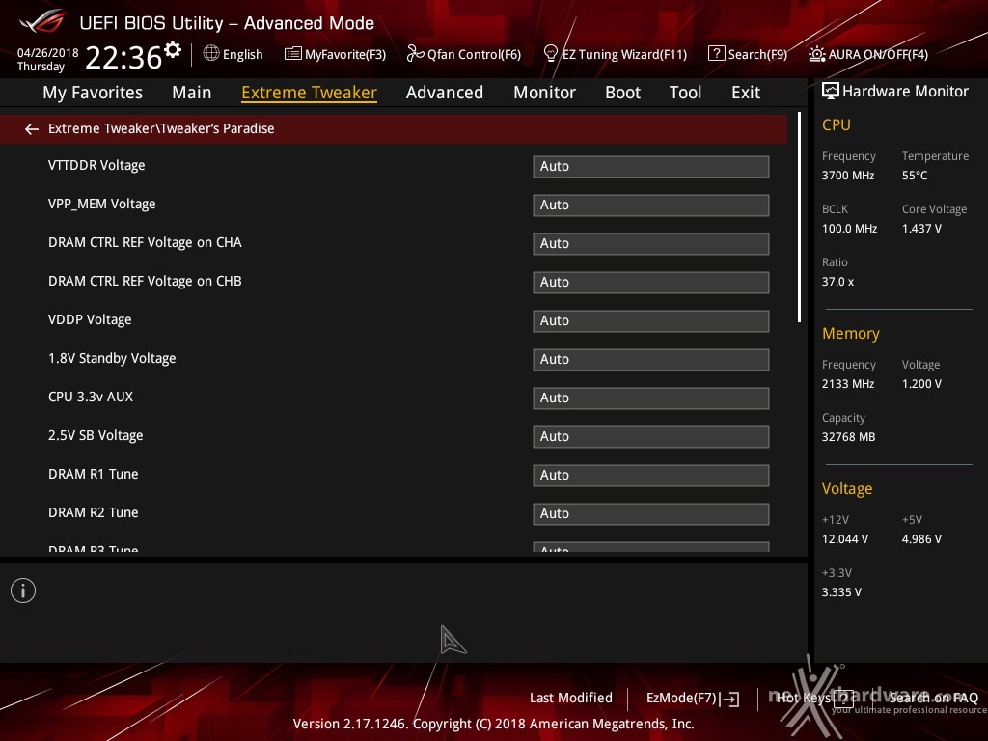Click Qfan Control(F6) label
The image size is (988, 741).
click(x=475, y=55)
